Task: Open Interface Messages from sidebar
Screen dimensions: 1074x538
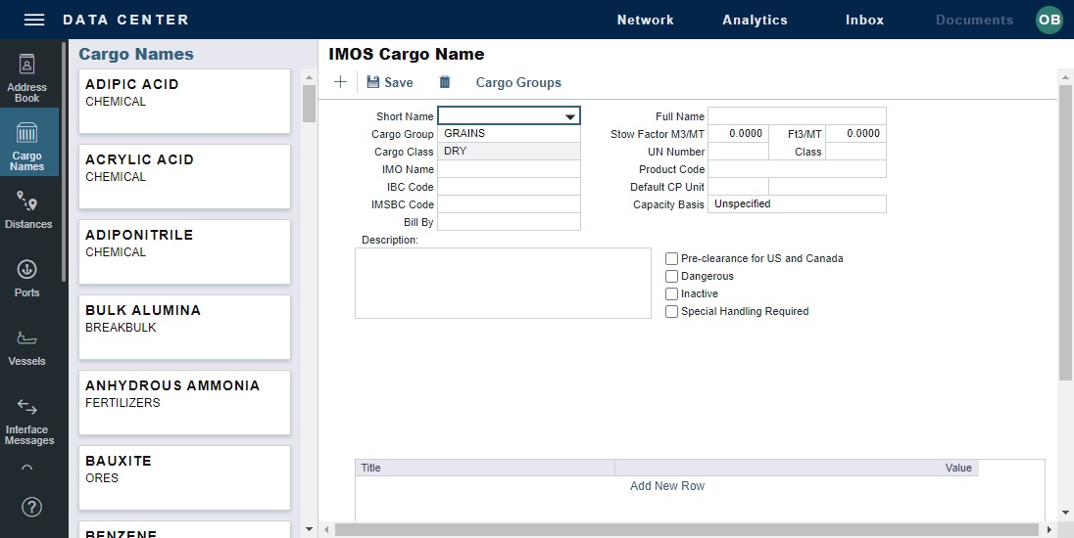Action: [x=28, y=421]
